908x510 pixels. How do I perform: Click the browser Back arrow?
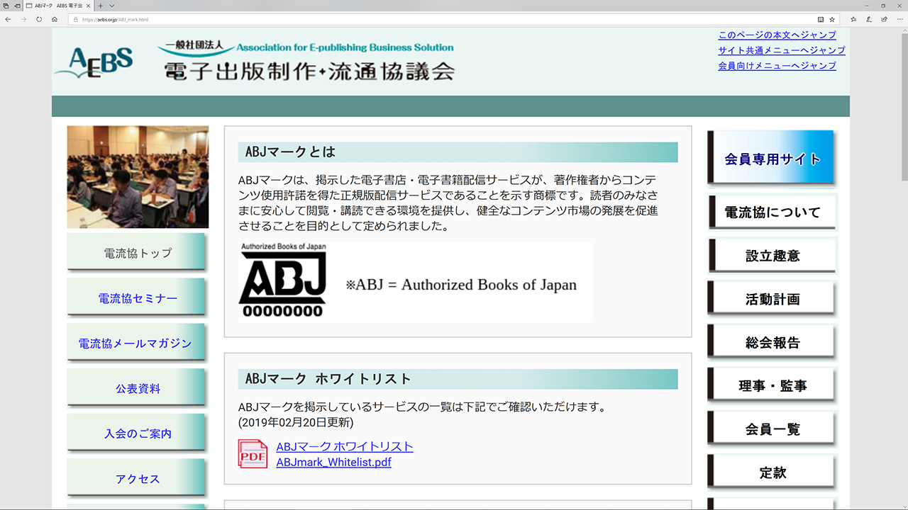pos(7,19)
